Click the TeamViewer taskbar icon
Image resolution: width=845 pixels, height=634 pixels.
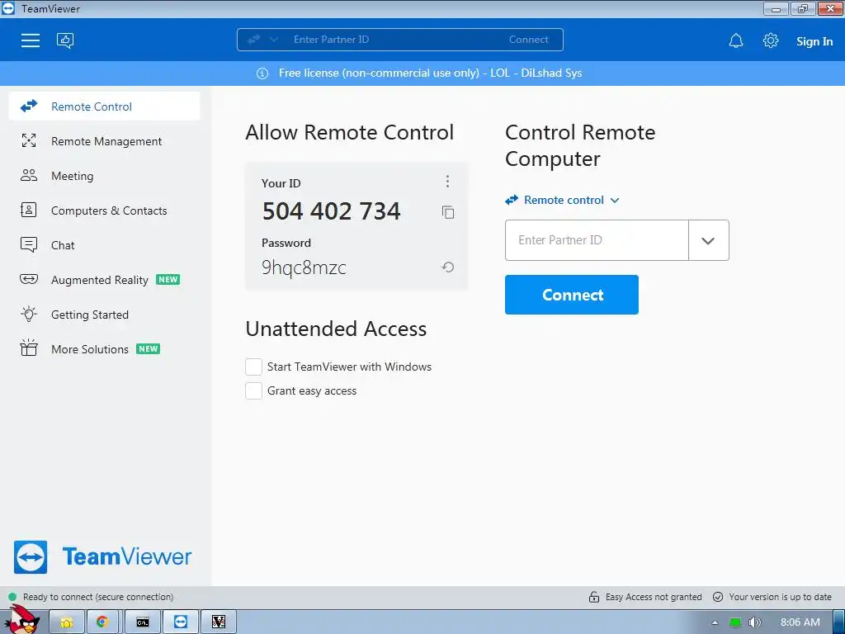181,622
